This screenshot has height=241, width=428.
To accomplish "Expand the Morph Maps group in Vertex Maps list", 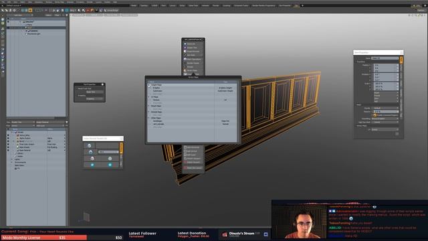I will pos(149,106).
